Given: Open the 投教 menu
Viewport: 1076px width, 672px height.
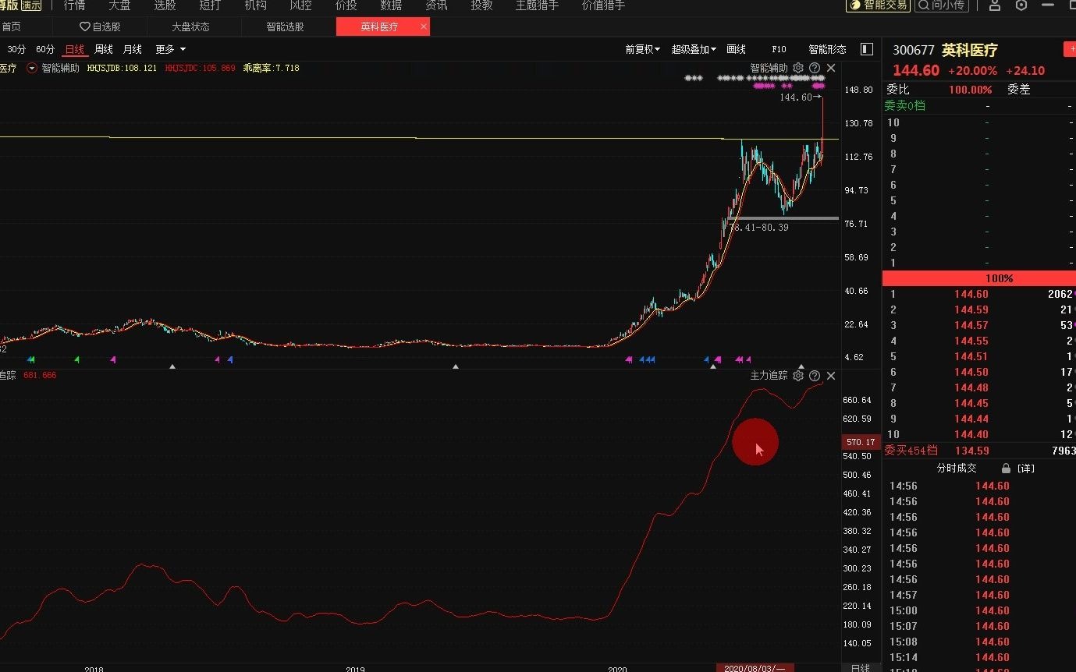Looking at the screenshot, I should (x=481, y=5).
